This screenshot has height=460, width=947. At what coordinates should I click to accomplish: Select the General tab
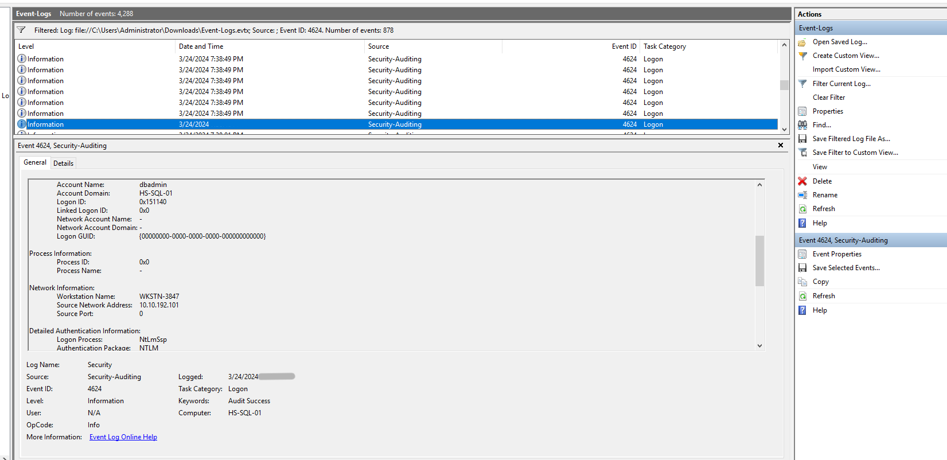[35, 162]
